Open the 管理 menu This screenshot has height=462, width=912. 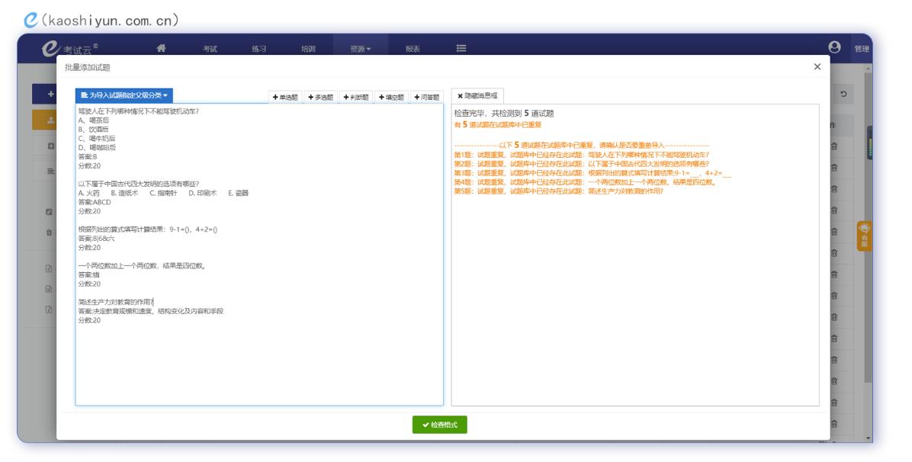coord(862,49)
